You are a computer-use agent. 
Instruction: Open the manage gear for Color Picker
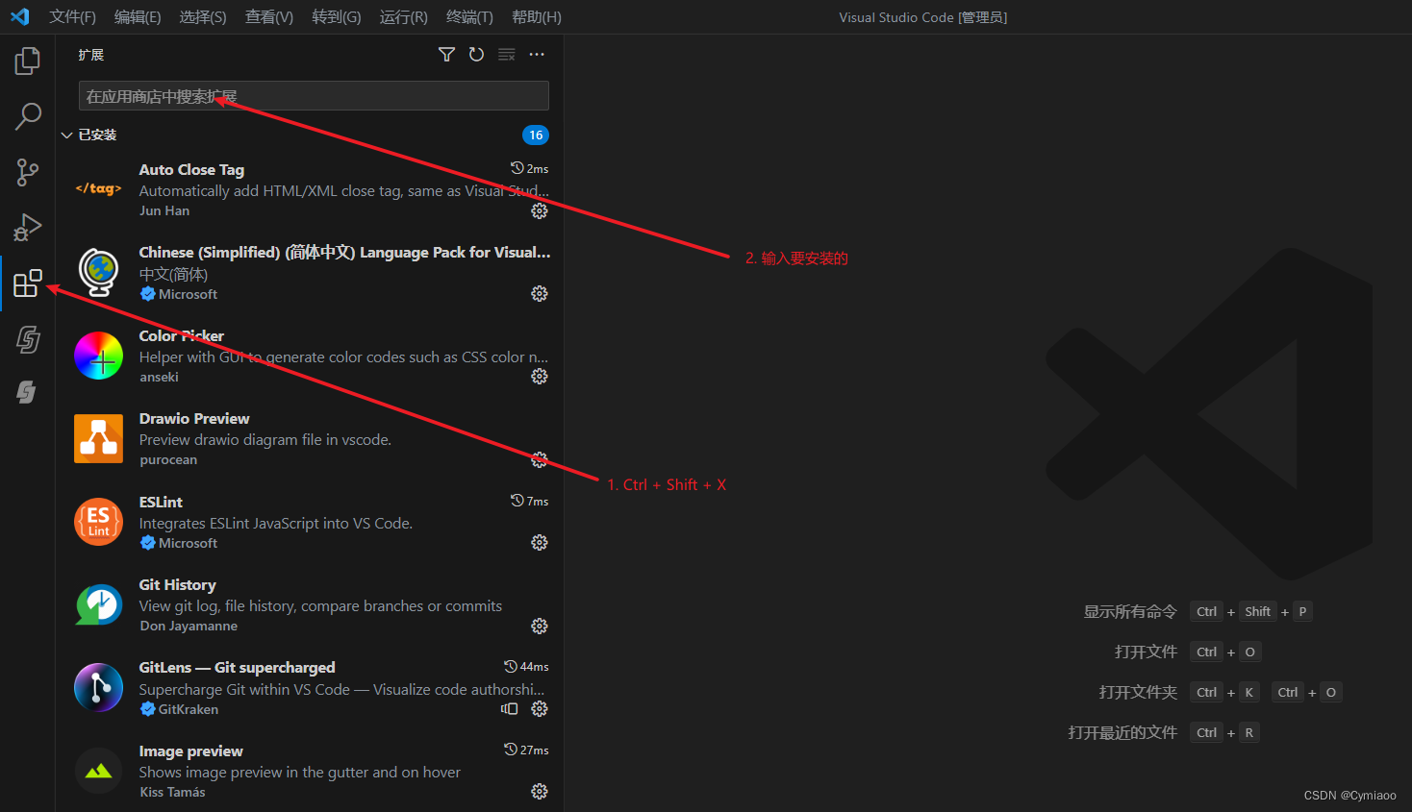(540, 376)
